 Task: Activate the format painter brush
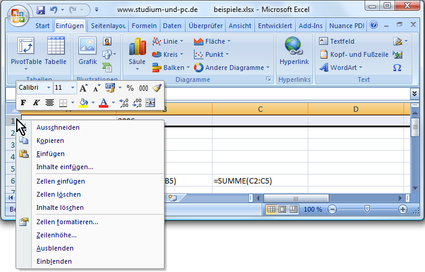157,88
